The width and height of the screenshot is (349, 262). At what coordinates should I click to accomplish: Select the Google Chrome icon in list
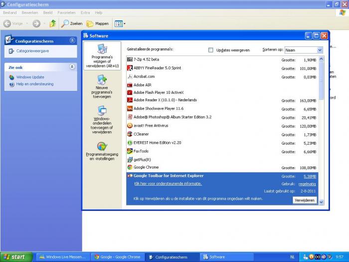coord(130,167)
